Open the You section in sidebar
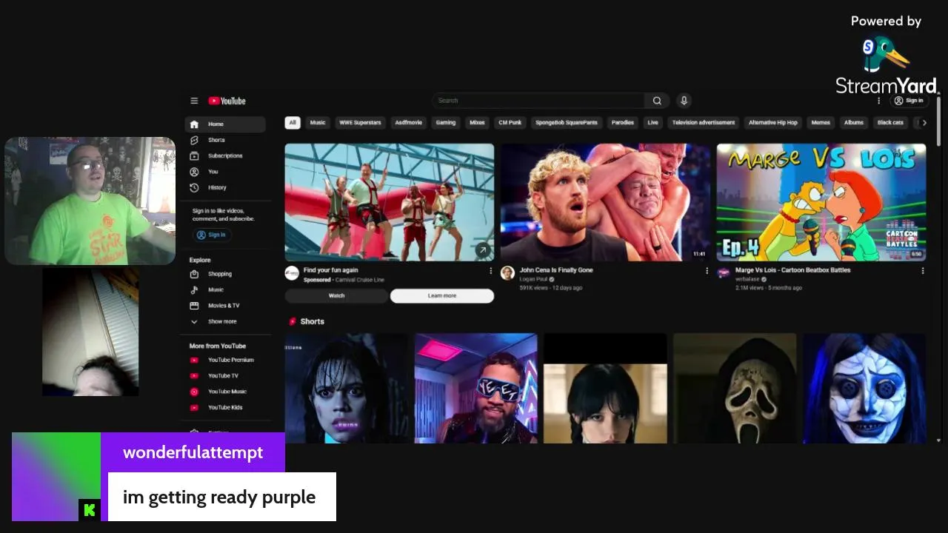Screen dimensions: 948x533 [225, 172]
